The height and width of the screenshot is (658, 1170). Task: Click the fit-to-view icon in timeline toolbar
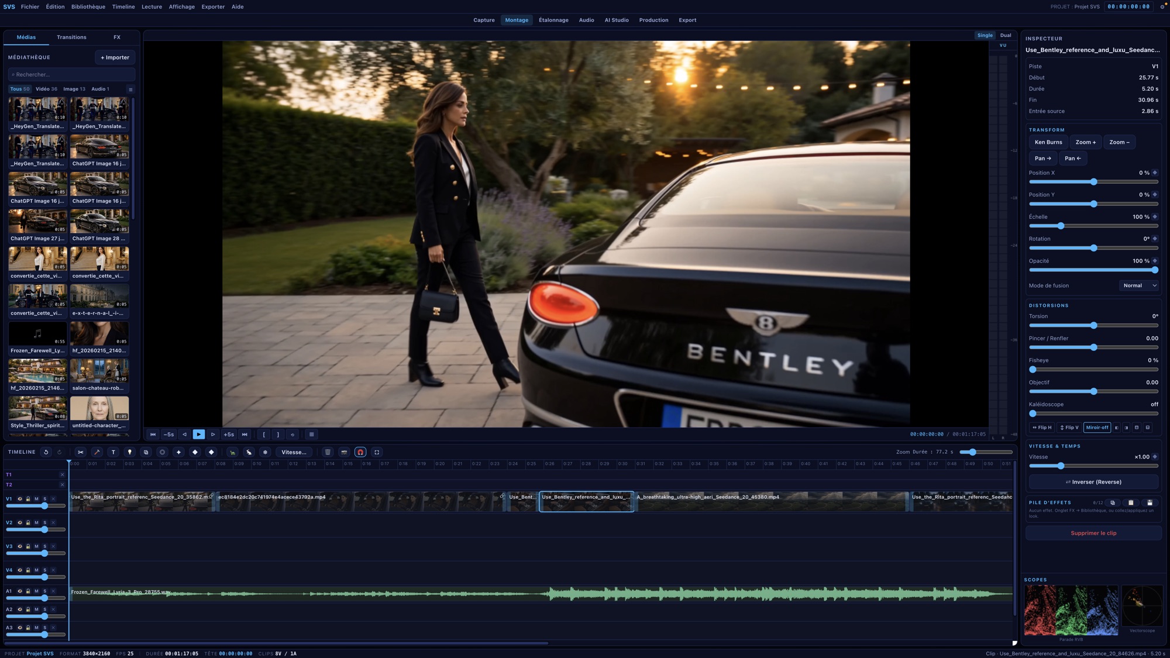click(x=377, y=452)
